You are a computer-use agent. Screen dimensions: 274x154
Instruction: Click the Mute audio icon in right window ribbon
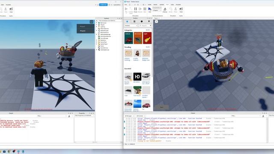(181, 9)
